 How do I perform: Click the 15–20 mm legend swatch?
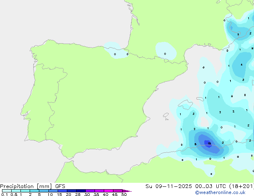pyautogui.click(x=62, y=191)
